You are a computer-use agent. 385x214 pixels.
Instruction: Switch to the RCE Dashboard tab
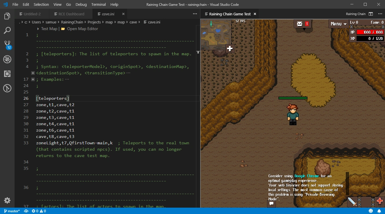71,14
